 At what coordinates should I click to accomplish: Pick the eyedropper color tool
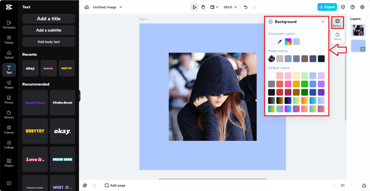[280, 42]
